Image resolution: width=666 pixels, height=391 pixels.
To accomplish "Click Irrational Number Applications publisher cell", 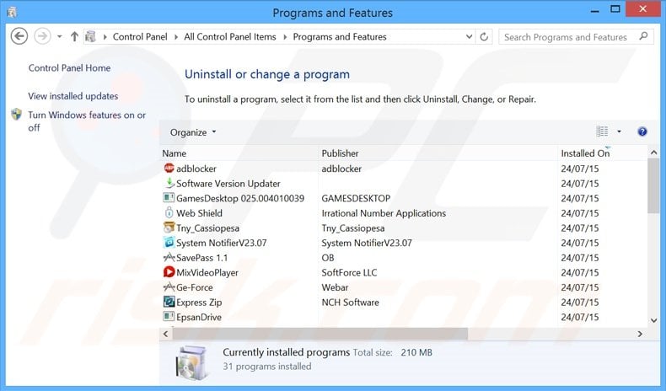I will click(384, 213).
